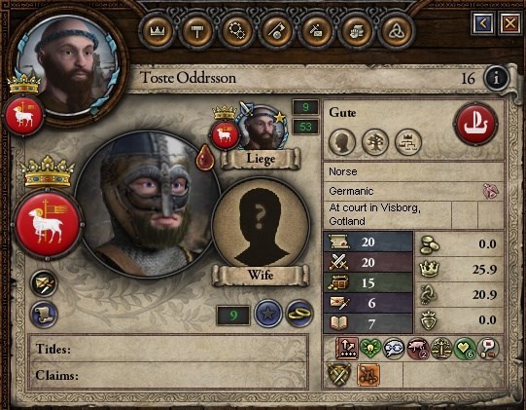Open the fist factions tab icon

click(356, 31)
